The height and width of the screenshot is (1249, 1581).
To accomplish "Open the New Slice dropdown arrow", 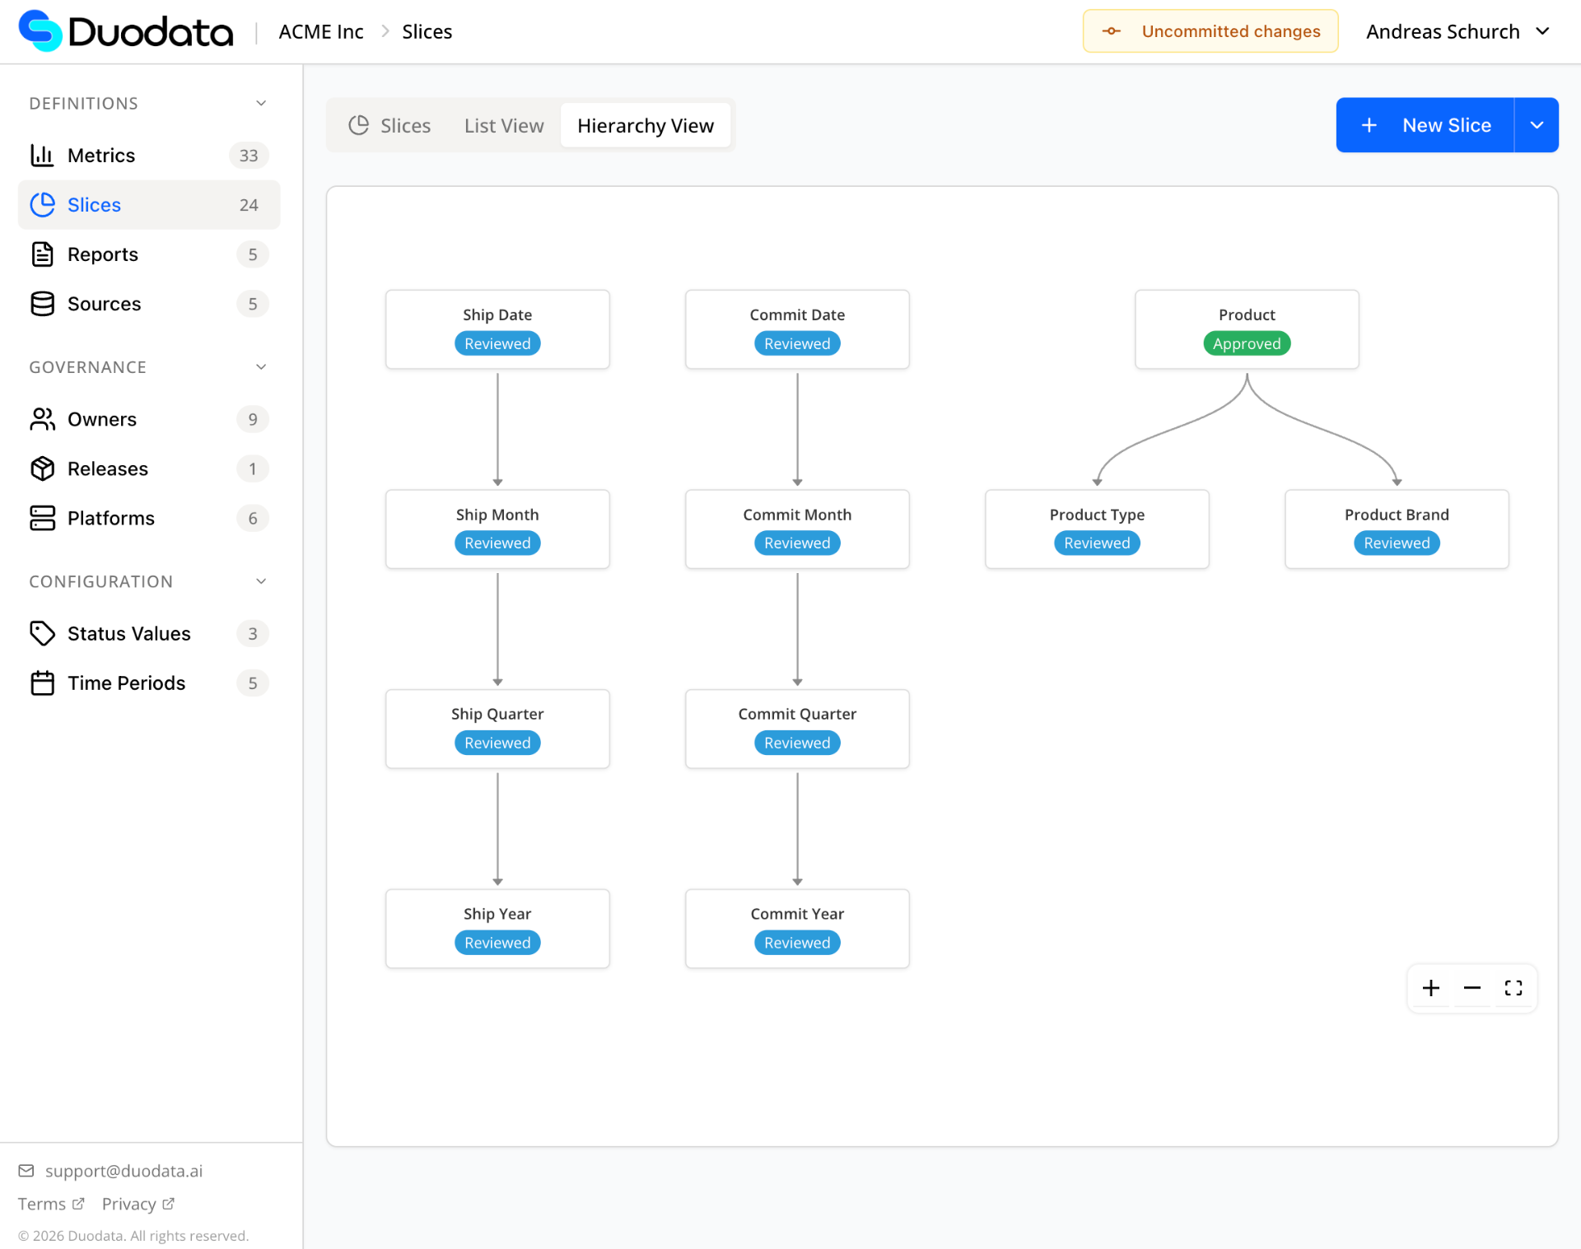I will click(1537, 125).
